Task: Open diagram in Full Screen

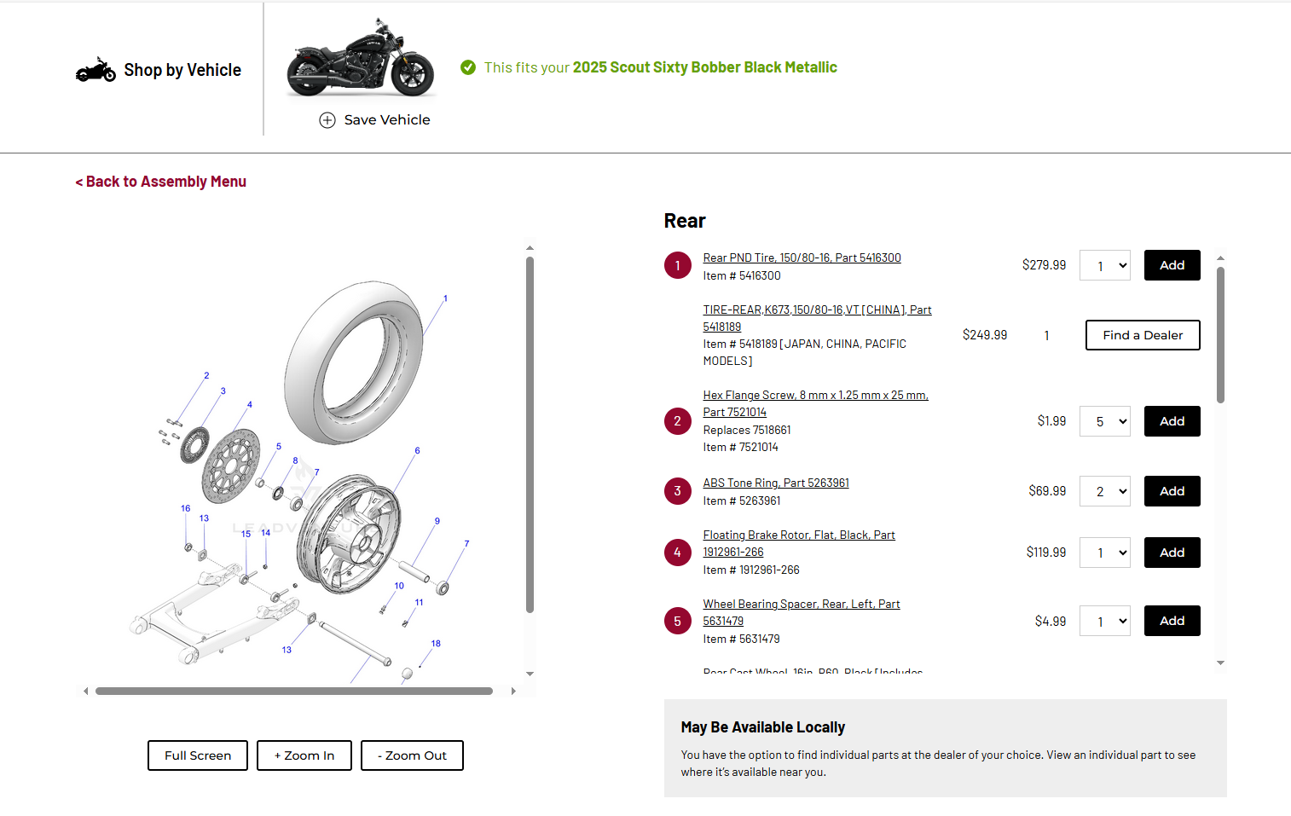Action: [x=198, y=755]
